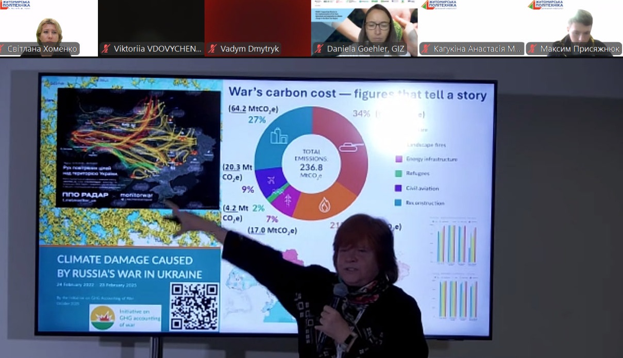Click the QR code on the slide
Image resolution: width=623 pixels, height=358 pixels.
tap(194, 306)
